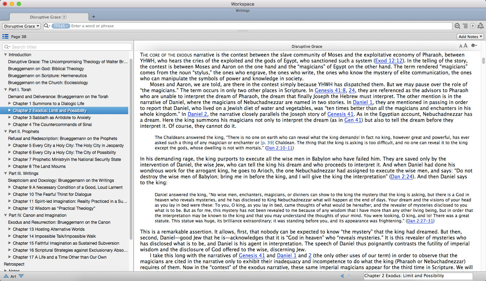Open the Disruptive Grace module dropdown
This screenshot has width=486, height=281.
coord(22,26)
